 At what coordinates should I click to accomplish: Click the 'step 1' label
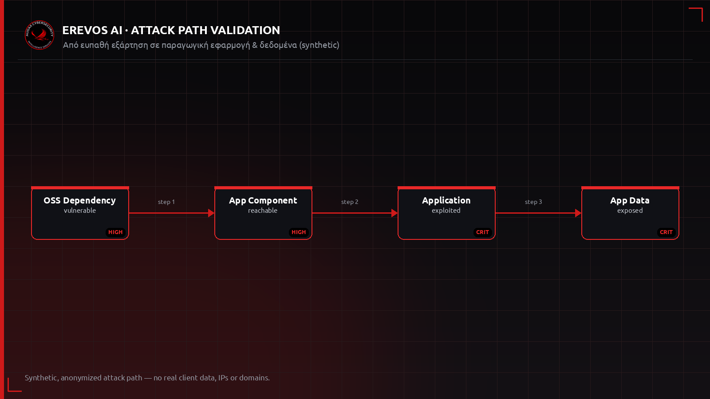pyautogui.click(x=166, y=202)
